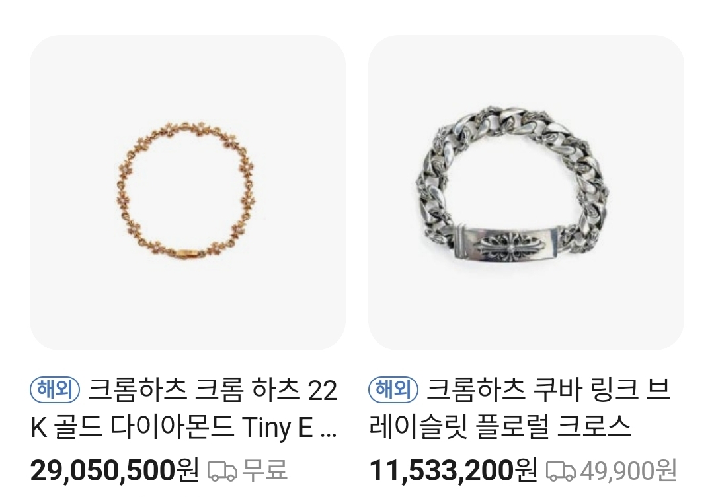The image size is (714, 497).
Task: Open the 크롬하츠 22K 골드 다이아몬드 title
Action: [x=184, y=409]
